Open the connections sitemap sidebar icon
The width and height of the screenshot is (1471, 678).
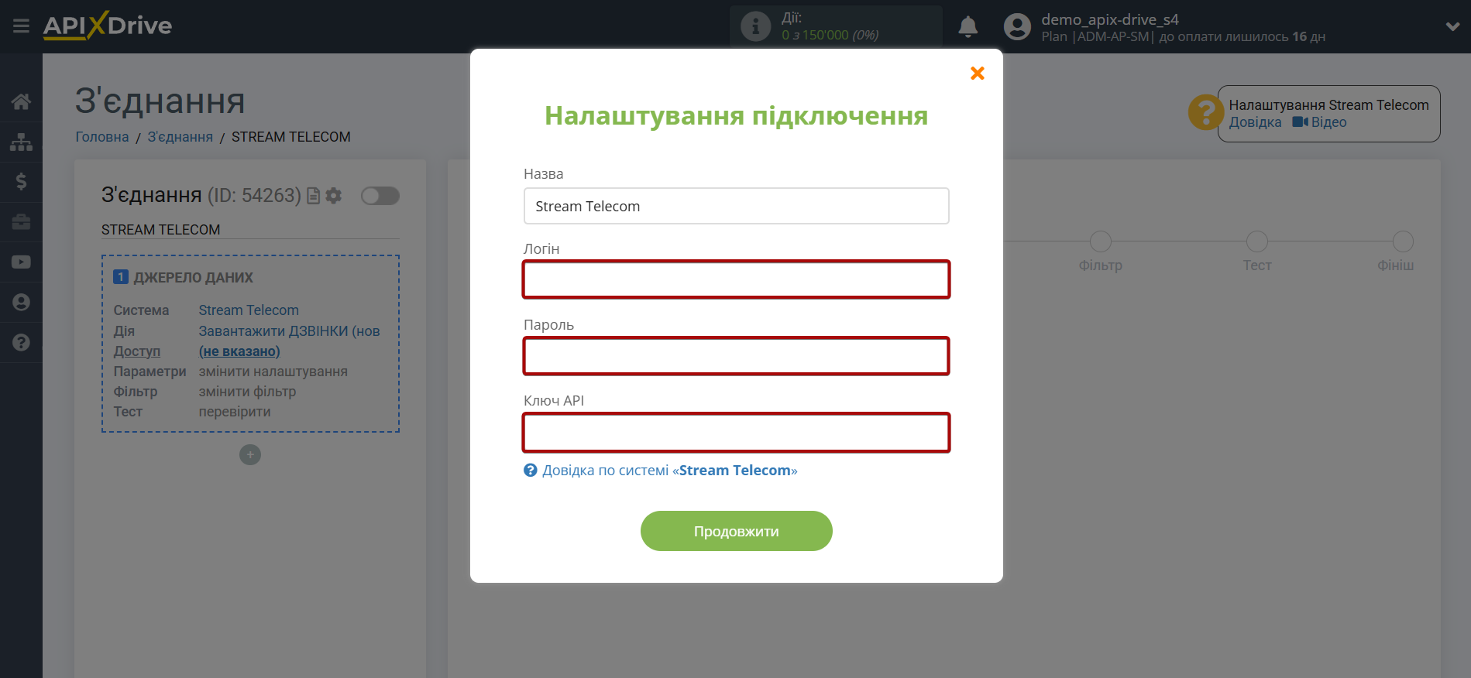[x=21, y=142]
